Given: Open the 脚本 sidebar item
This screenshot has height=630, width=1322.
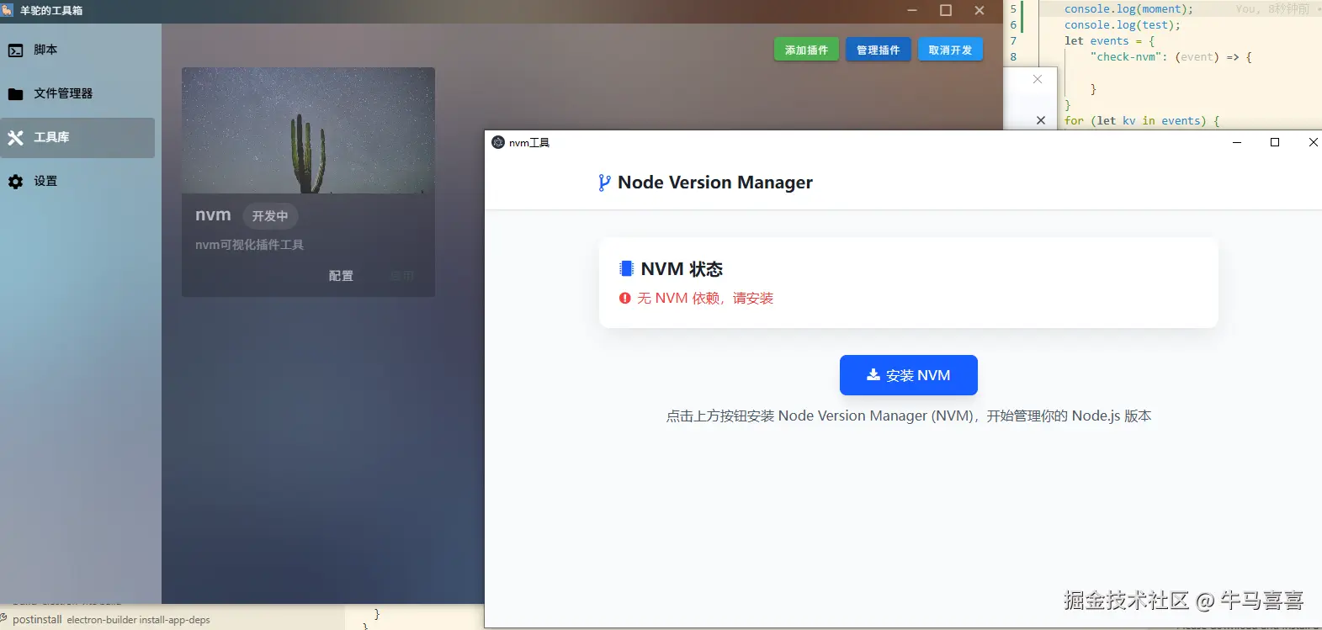Looking at the screenshot, I should pos(77,50).
